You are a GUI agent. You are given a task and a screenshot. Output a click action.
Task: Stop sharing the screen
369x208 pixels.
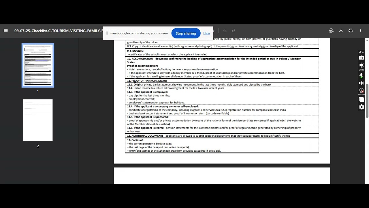(x=186, y=33)
